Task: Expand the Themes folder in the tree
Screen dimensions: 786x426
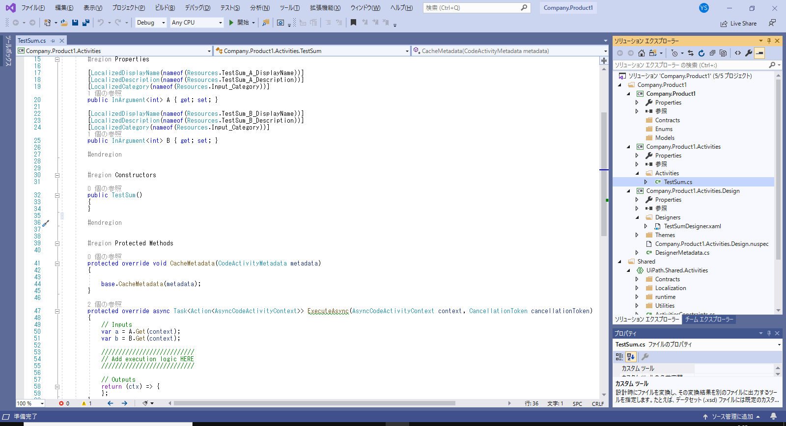Action: [637, 235]
